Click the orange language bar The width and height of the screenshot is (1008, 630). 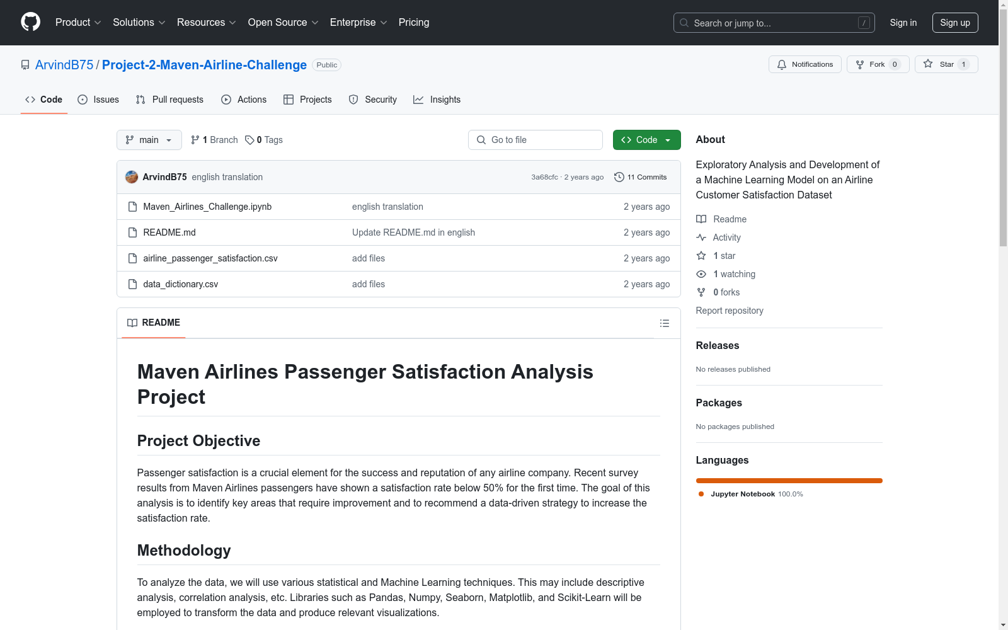[789, 481]
